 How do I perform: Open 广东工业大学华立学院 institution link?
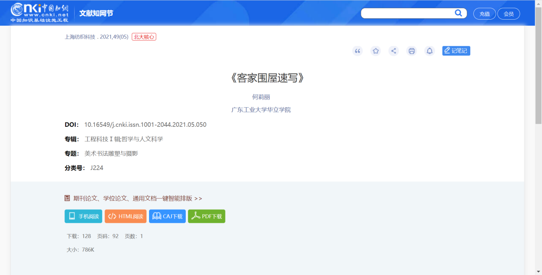(261, 110)
